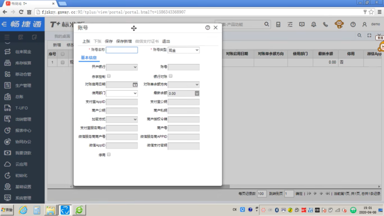Click the volume muted tray icon
Screen dimensions: 384x216
point(344,210)
